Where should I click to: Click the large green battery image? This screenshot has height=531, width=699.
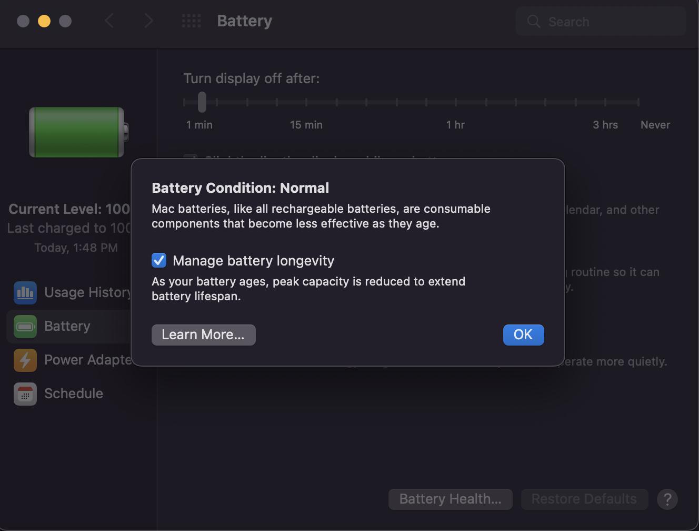click(78, 132)
